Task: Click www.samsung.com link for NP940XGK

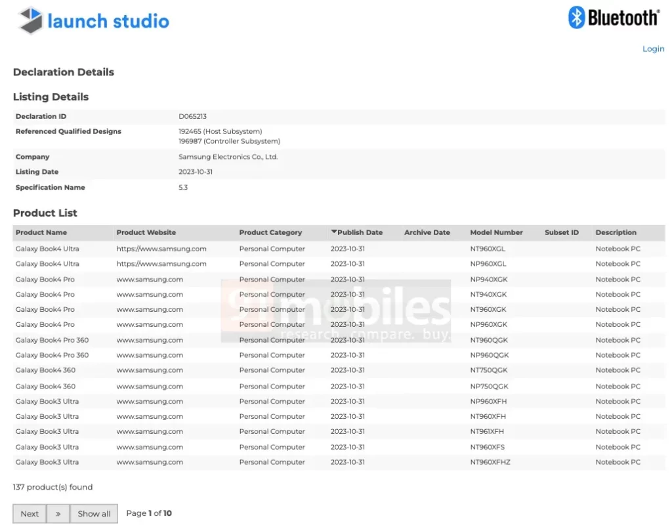Action: [x=150, y=279]
